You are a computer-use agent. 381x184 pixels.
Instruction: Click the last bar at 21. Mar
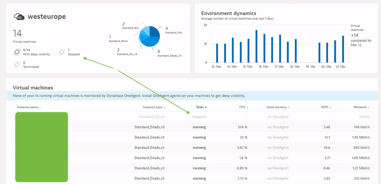pyautogui.click(x=343, y=49)
